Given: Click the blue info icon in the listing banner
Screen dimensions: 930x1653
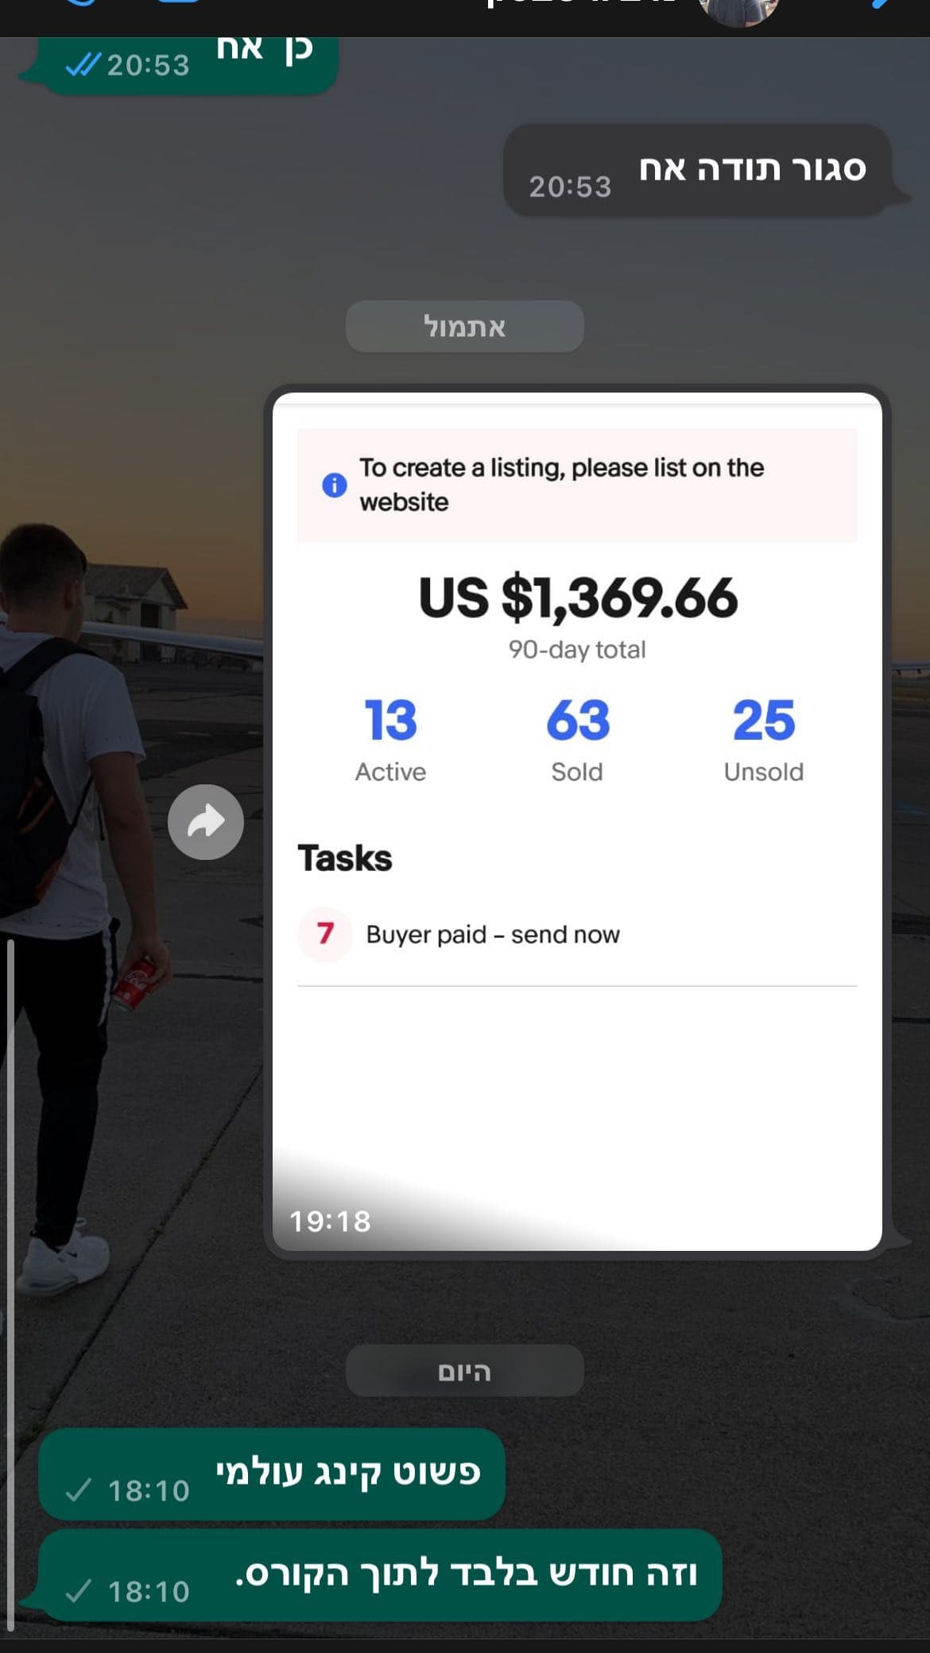Looking at the screenshot, I should click(335, 485).
